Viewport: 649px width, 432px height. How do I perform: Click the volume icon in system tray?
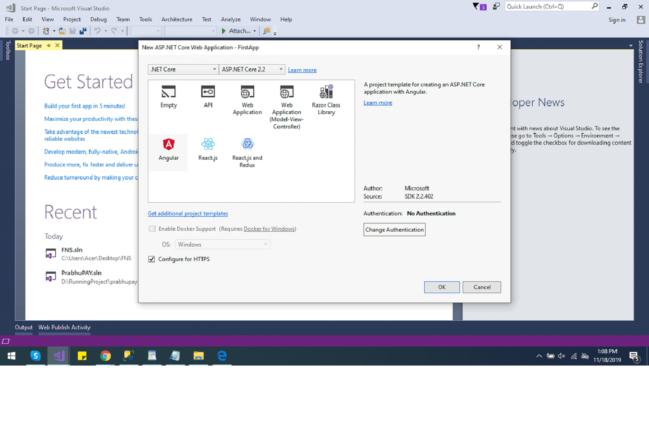pos(562,356)
